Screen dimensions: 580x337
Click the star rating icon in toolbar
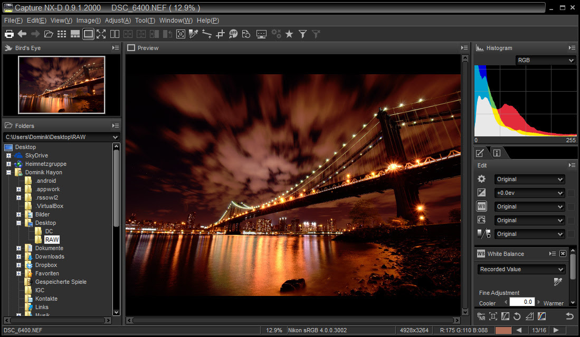pyautogui.click(x=289, y=34)
